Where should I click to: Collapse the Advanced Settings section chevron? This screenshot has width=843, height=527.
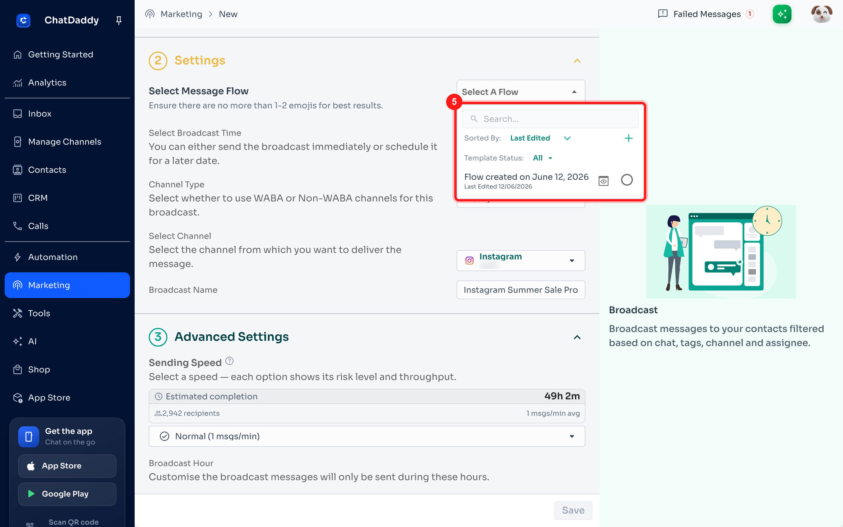tap(577, 337)
